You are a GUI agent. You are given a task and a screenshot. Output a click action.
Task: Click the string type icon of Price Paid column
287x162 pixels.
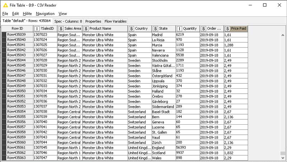click(x=227, y=29)
